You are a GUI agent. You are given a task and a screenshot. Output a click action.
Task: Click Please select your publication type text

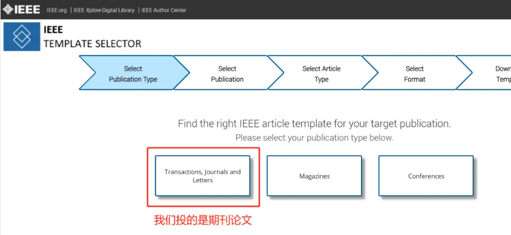(x=314, y=138)
